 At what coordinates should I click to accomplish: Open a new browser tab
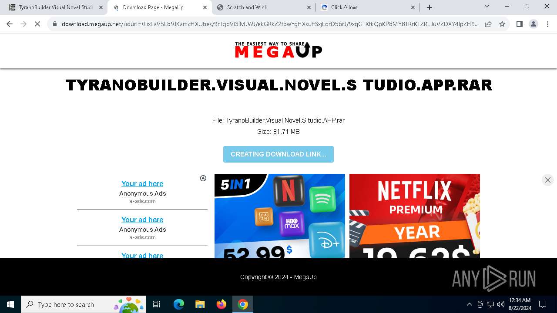pos(429,7)
